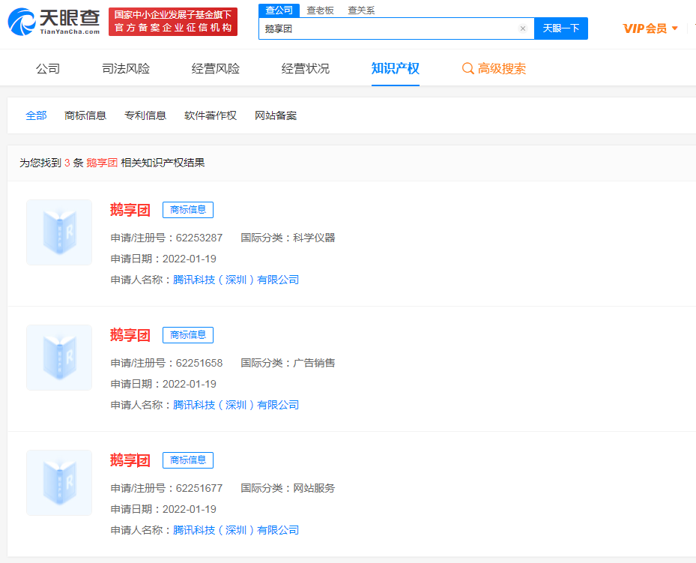Show 网站备案 results
This screenshot has width=696, height=563.
(276, 115)
